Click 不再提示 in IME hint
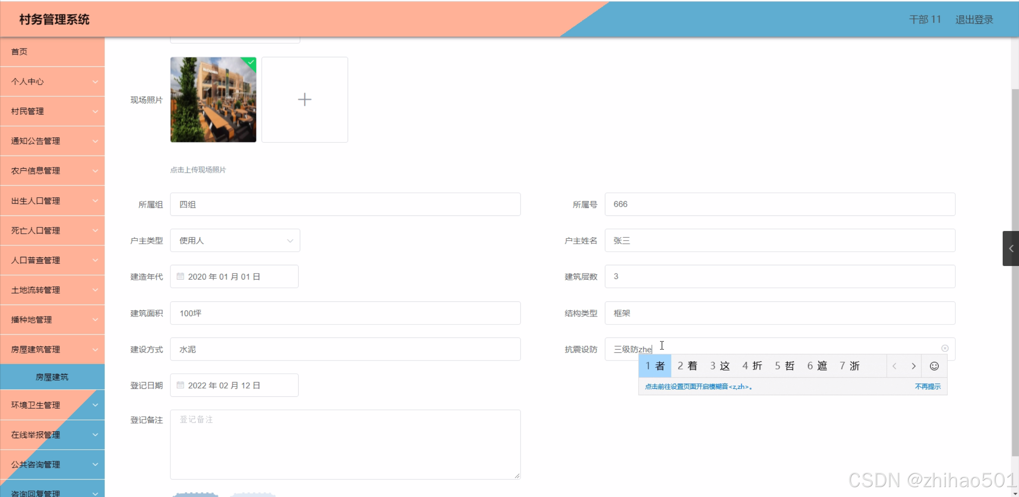The height and width of the screenshot is (497, 1019). pyautogui.click(x=927, y=386)
